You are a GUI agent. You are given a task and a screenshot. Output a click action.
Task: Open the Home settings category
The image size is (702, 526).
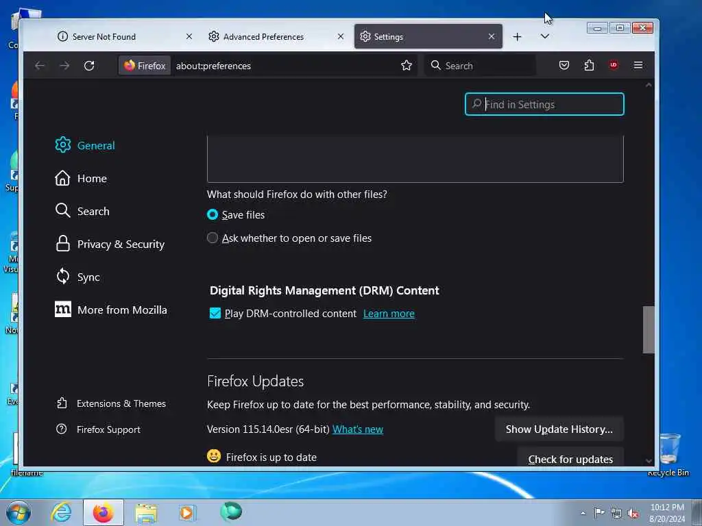point(81,179)
